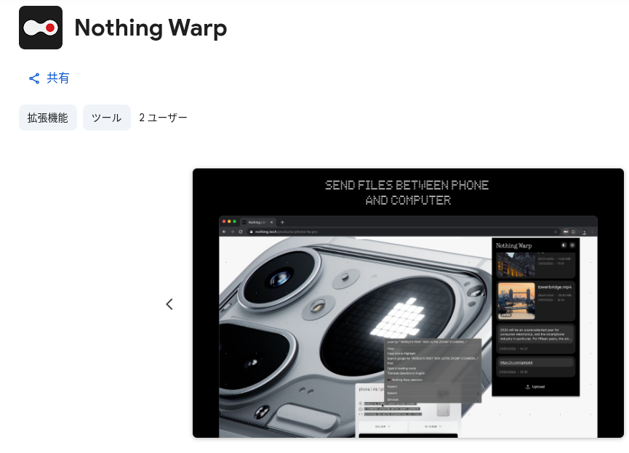Expand the Speech submenu arrow

(x=477, y=393)
